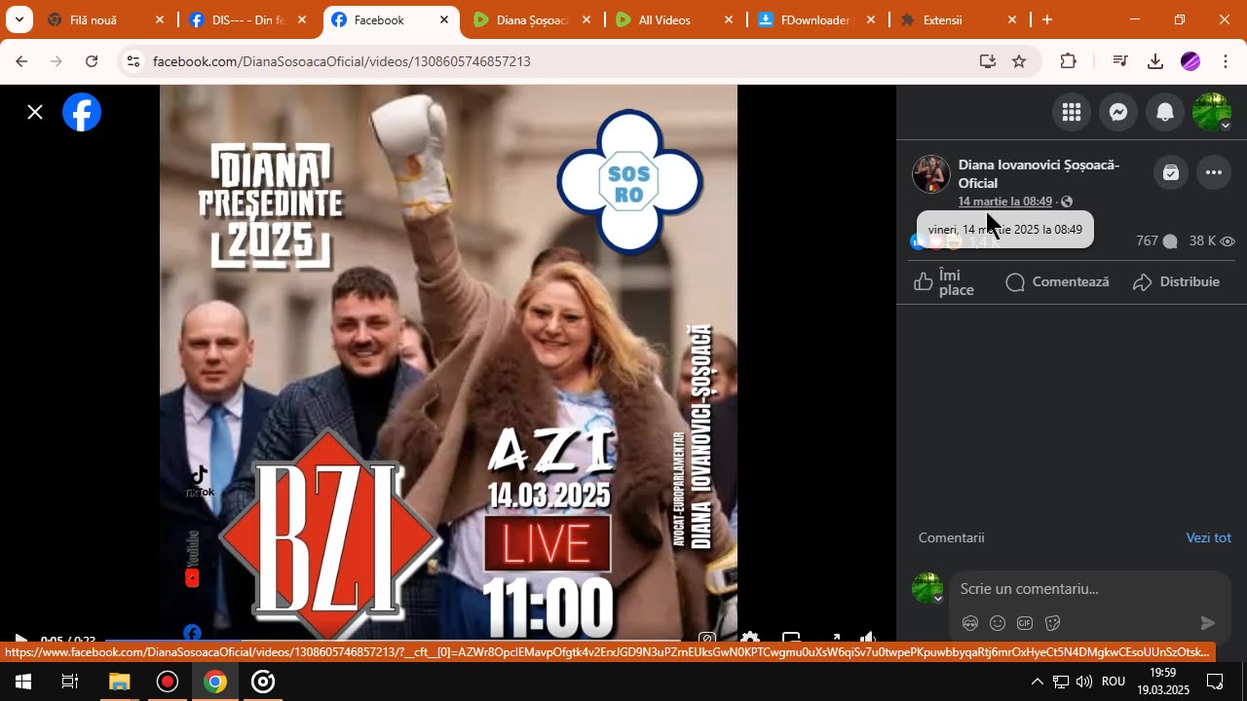Toggle video volume speaker icon

868,640
